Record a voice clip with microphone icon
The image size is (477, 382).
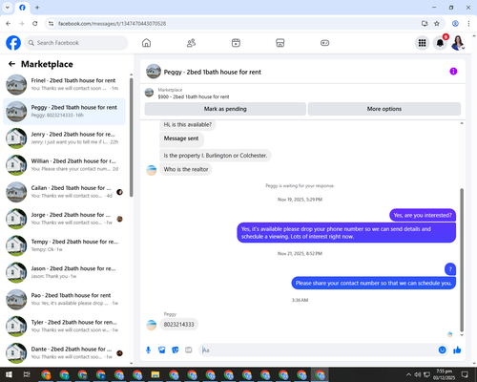point(148,350)
